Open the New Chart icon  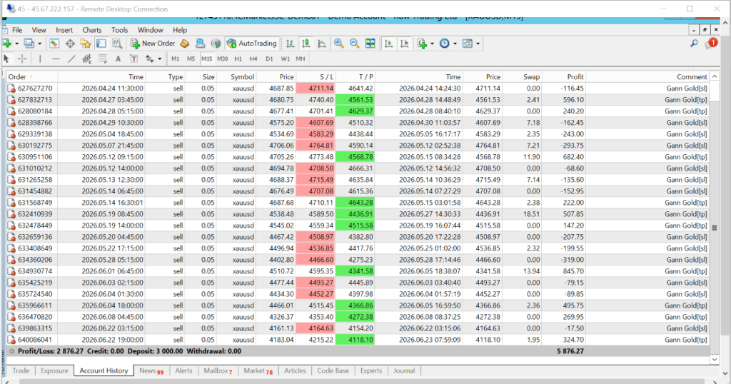click(x=7, y=44)
